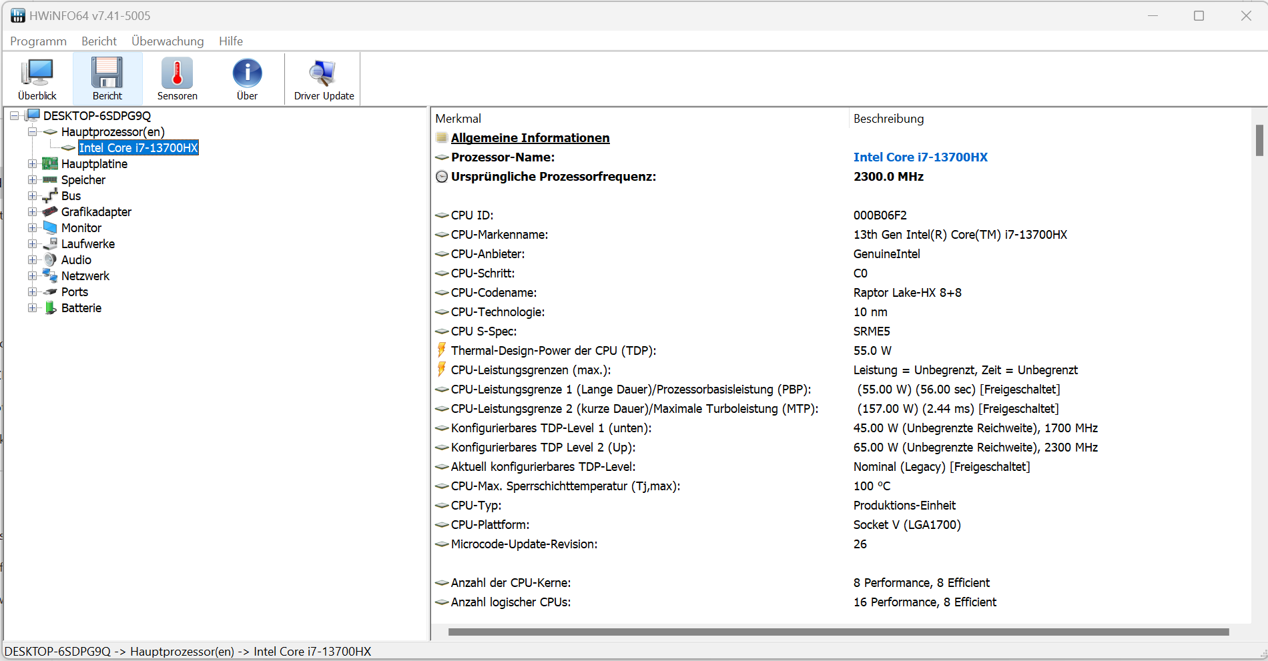Select the Grafikadapter tree icon
The image size is (1268, 661).
coord(50,212)
